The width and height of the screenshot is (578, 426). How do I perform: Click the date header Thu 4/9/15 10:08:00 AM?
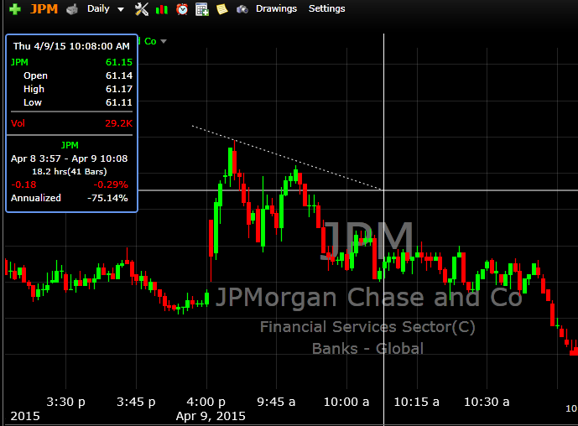[x=71, y=46]
